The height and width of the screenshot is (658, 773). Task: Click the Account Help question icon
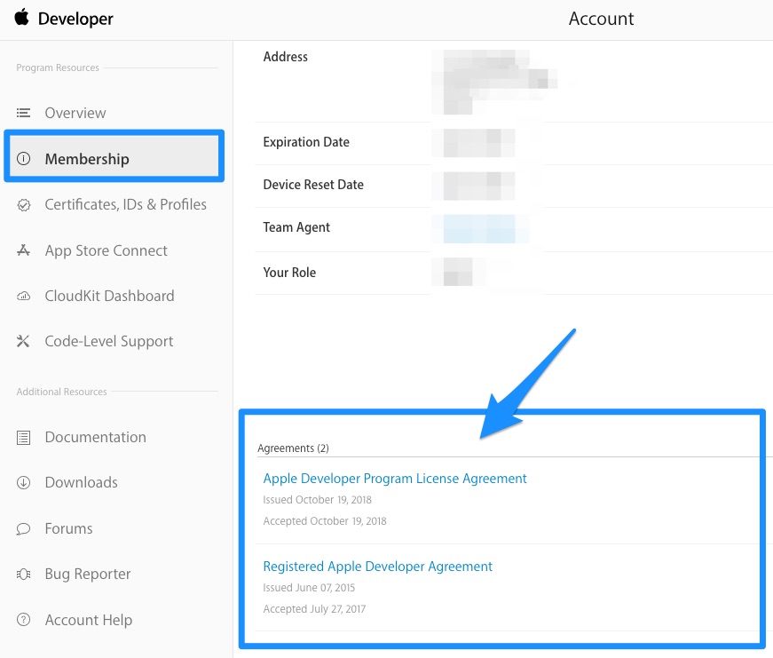(x=23, y=620)
